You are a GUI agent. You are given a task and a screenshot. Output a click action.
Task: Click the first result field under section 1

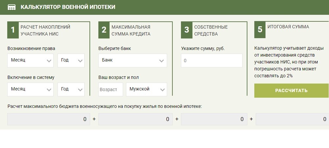[49, 119]
